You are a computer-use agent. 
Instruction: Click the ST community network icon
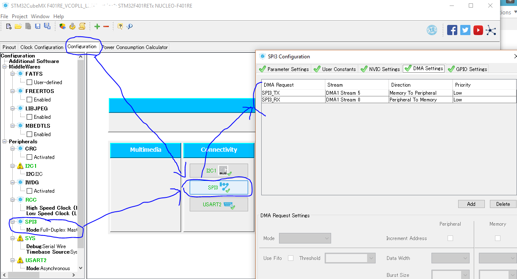(x=491, y=30)
